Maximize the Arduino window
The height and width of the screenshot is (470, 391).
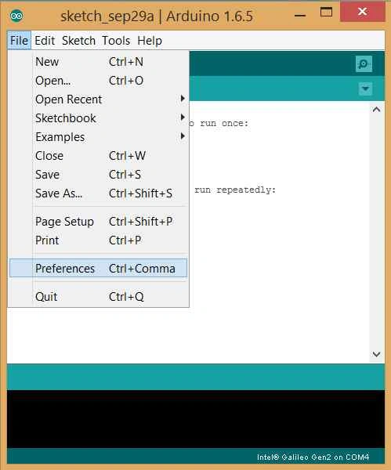326,12
